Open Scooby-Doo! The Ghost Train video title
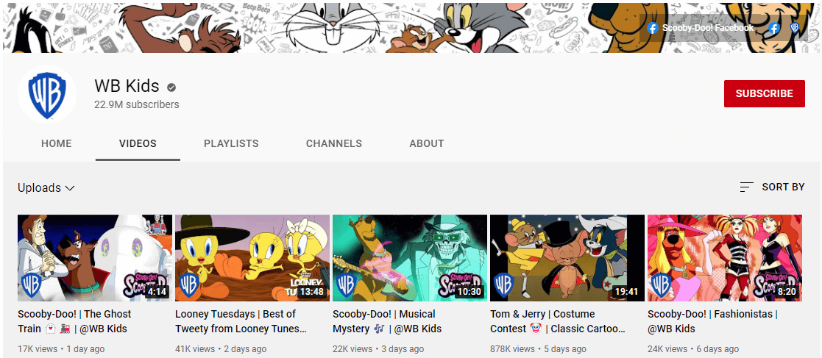Screen dimensions: 822x358 74,321
